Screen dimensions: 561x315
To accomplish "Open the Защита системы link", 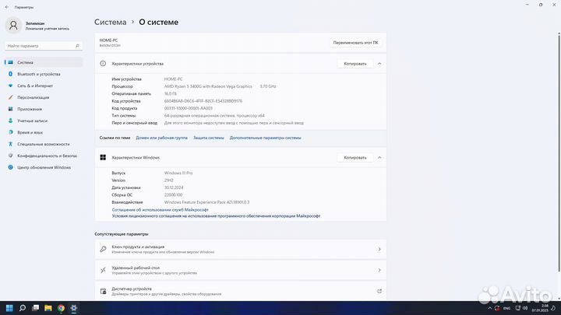I will pyautogui.click(x=209, y=138).
